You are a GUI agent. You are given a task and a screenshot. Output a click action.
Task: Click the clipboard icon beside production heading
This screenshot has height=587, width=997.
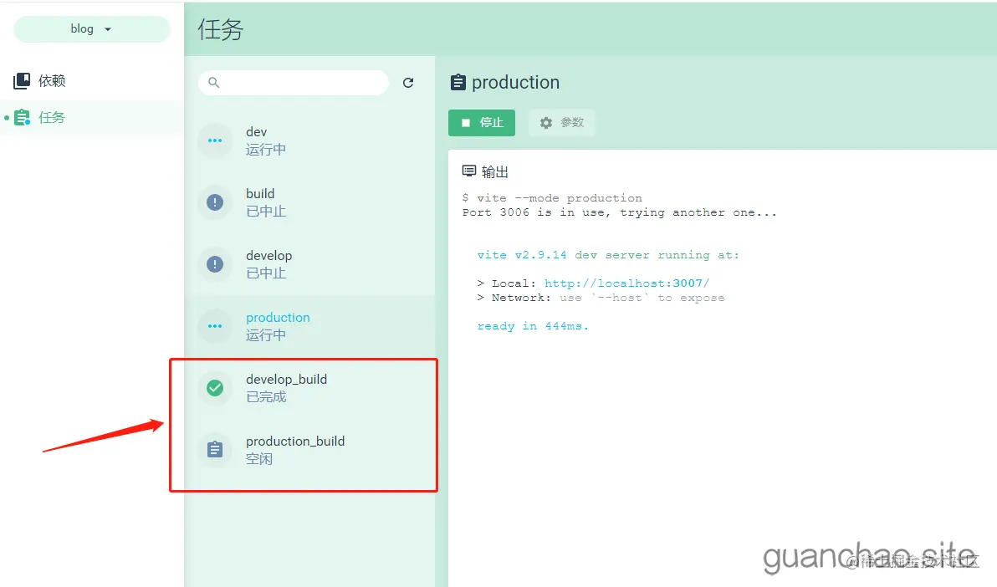[x=458, y=82]
